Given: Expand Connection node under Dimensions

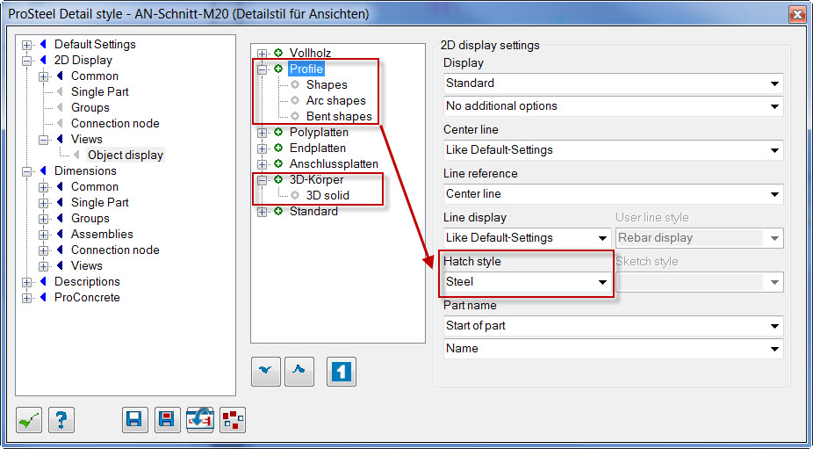Looking at the screenshot, I should (x=43, y=250).
